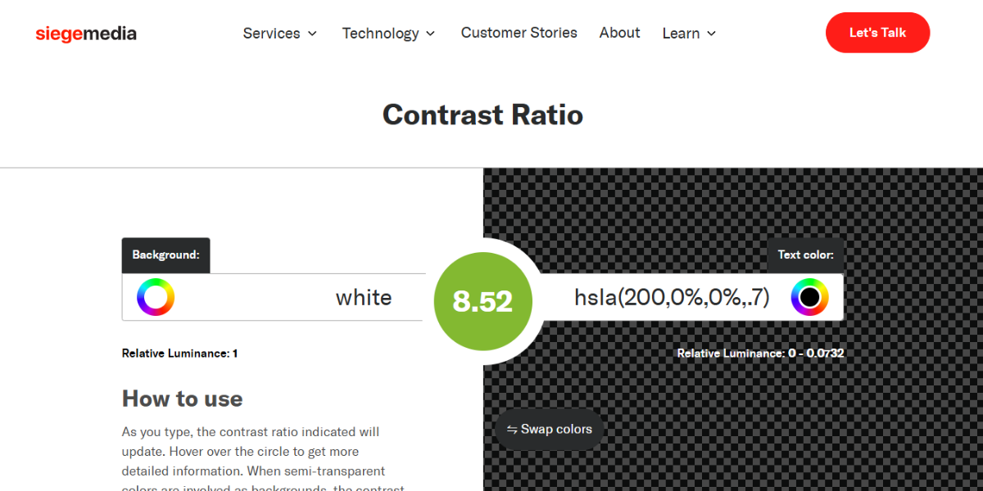Select the Text color label chip
983x491 pixels.
click(x=805, y=255)
